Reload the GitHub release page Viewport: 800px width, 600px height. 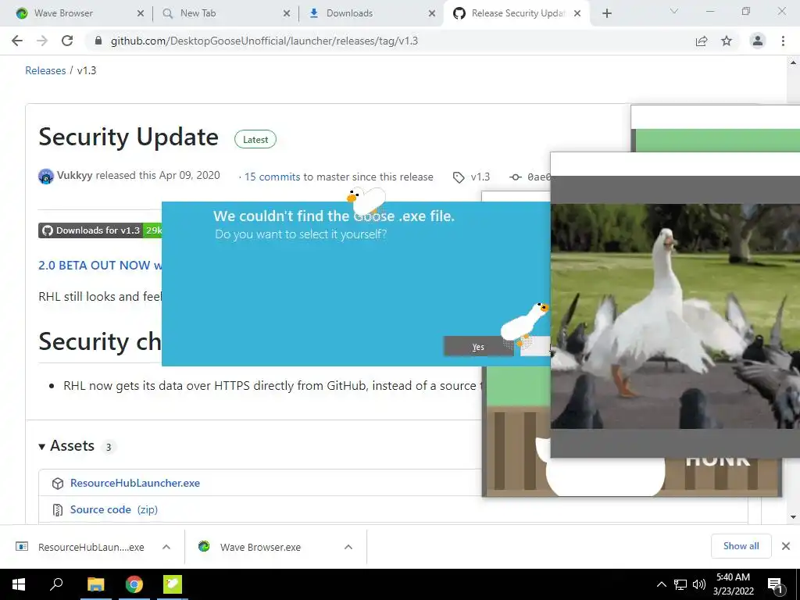(x=67, y=41)
